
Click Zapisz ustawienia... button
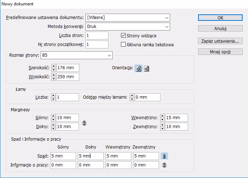[220, 41]
